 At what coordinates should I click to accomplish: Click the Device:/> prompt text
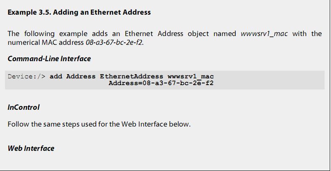pyautogui.click(x=26, y=76)
